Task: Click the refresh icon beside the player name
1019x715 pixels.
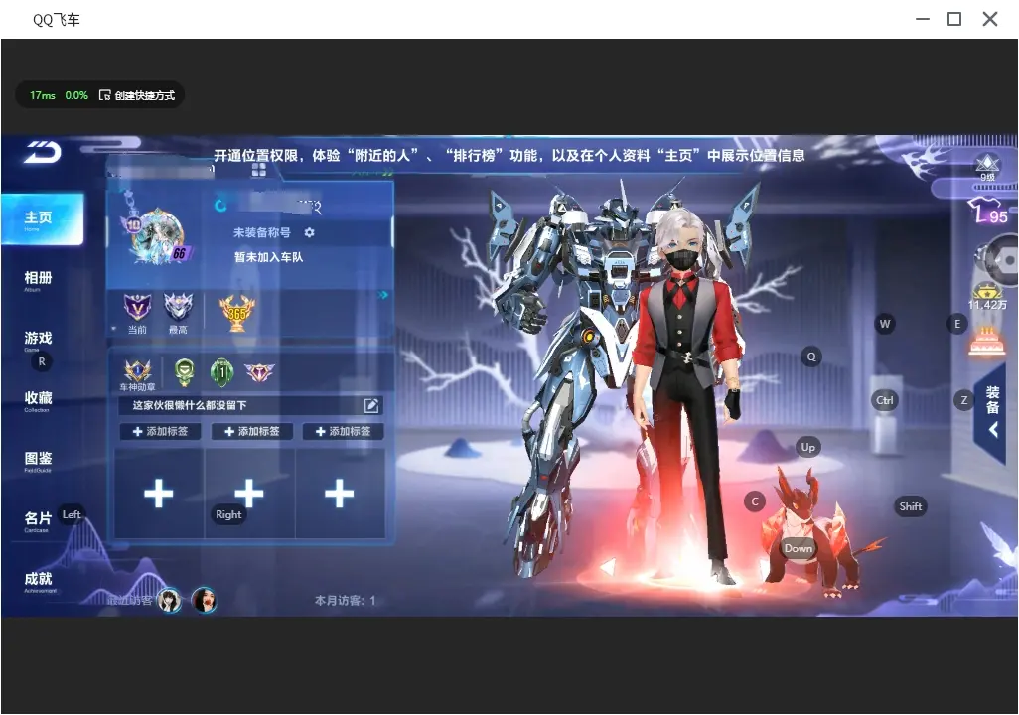Action: [x=220, y=206]
